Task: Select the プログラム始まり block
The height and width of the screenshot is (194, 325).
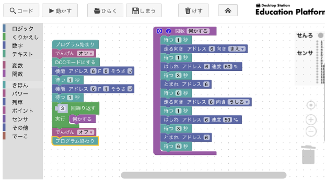Action: 75,44
